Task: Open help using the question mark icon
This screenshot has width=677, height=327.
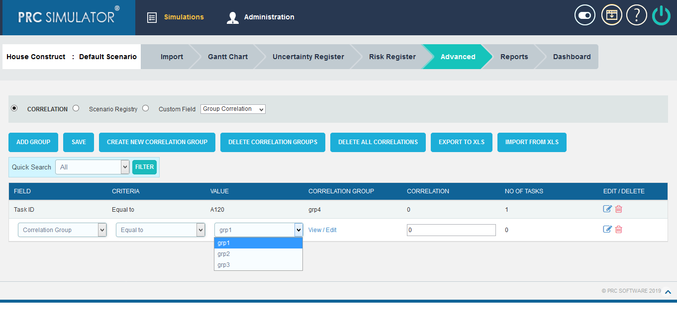Action: click(x=636, y=15)
